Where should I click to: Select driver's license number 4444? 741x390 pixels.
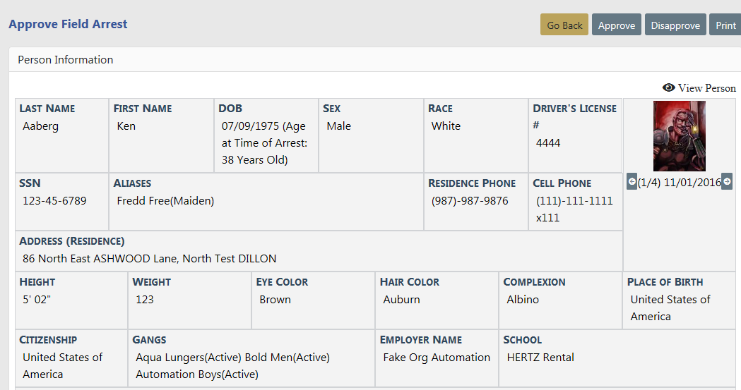click(548, 143)
